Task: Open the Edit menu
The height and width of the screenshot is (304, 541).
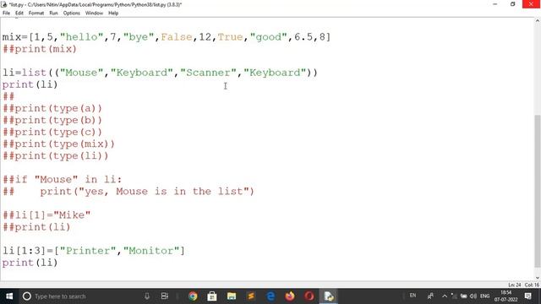Action: 19,14
